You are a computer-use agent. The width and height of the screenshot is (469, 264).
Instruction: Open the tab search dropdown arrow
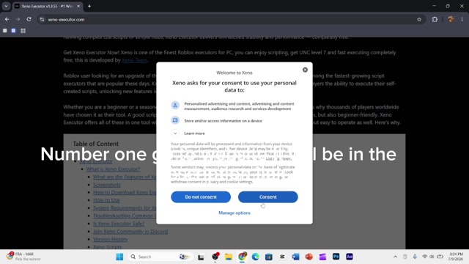click(6, 6)
